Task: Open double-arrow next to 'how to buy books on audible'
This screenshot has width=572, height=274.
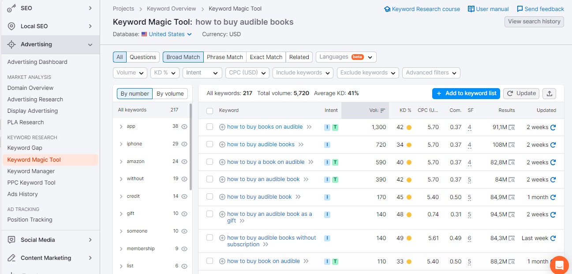Action: pos(309,127)
